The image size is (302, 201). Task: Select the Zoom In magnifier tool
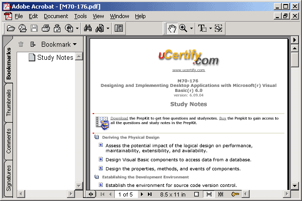183,29
